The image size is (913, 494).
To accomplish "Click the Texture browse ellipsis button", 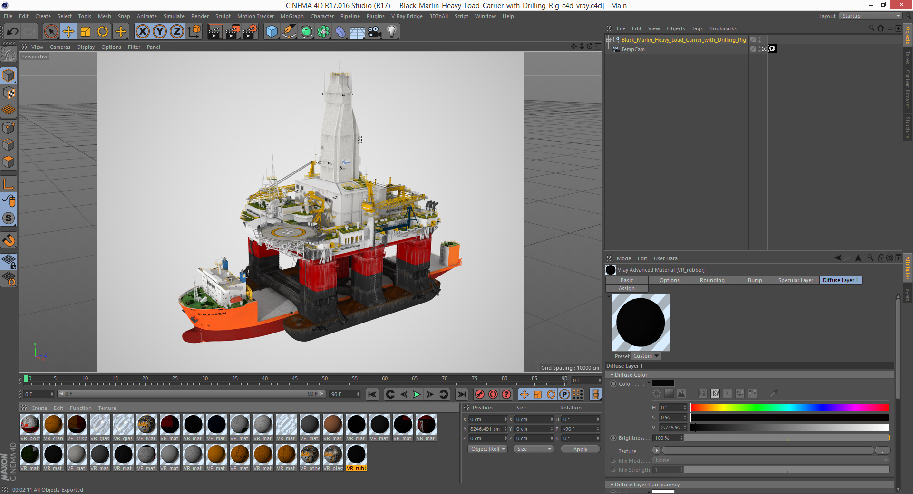I will click(883, 450).
